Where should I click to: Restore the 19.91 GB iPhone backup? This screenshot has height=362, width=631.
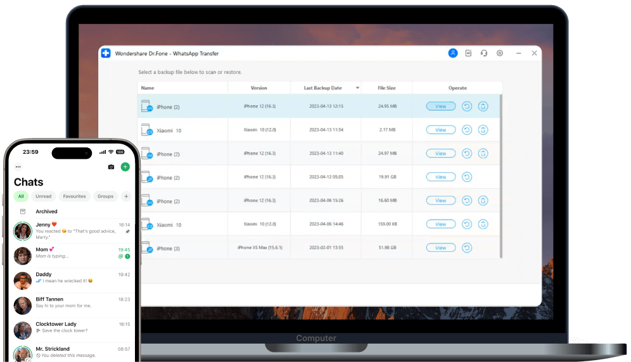467,177
